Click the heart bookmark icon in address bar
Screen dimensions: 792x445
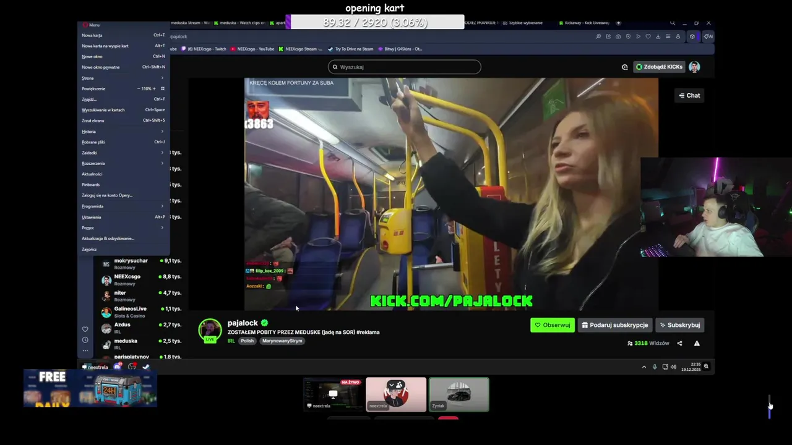[x=648, y=36]
